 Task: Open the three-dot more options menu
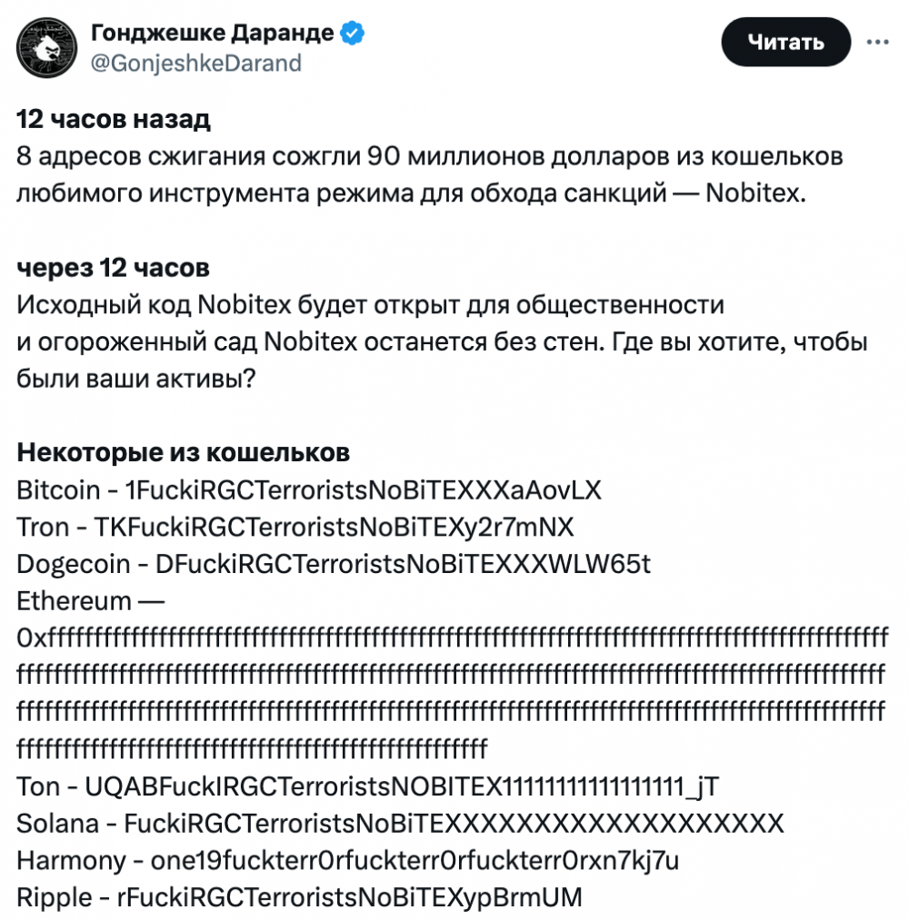[x=877, y=42]
